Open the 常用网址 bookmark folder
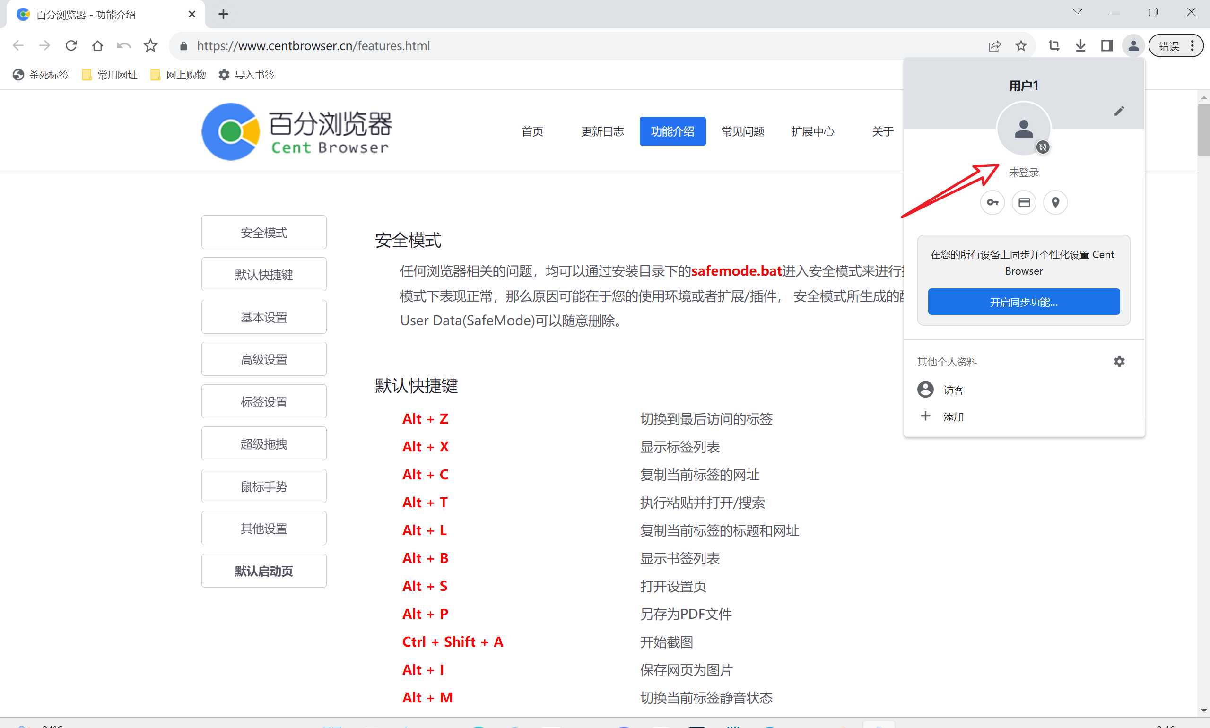The width and height of the screenshot is (1210, 728). 110,75
